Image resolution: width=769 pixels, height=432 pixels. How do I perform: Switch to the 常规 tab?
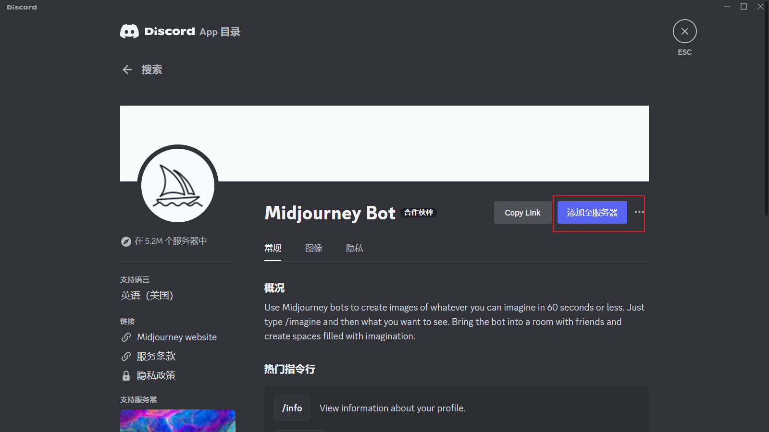(x=273, y=248)
